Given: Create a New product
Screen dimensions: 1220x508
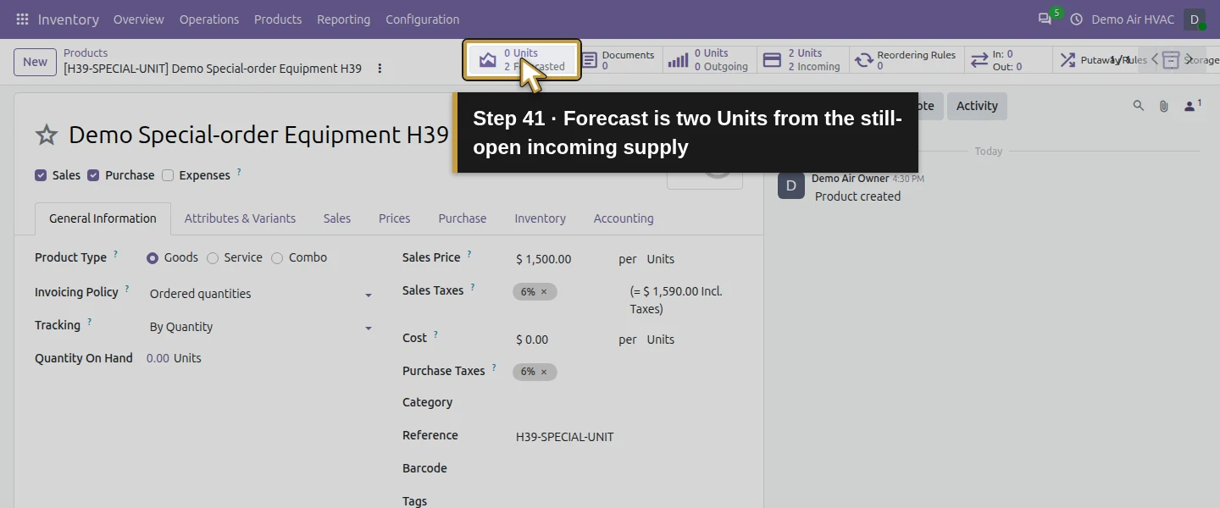Looking at the screenshot, I should coord(35,62).
